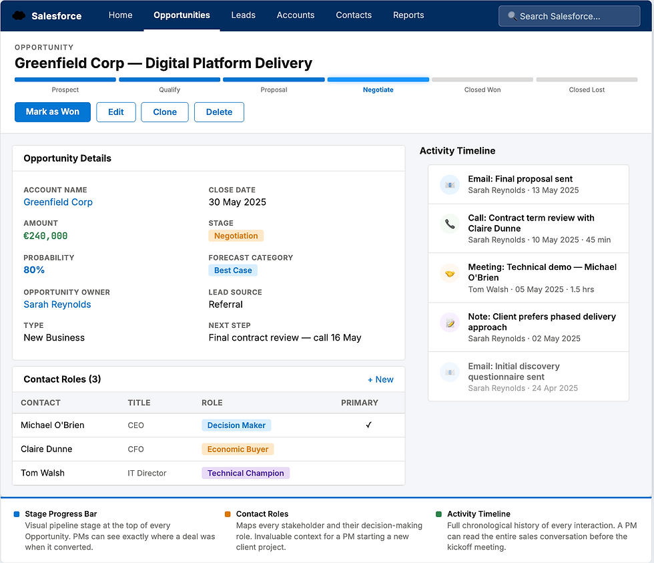
Task: Add a contact role with + New
Action: 380,379
